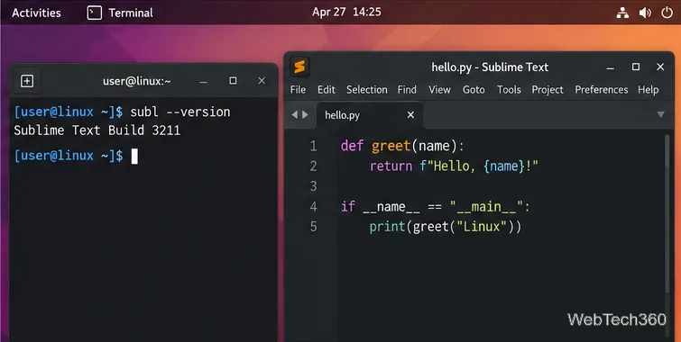The image size is (681, 342).
Task: Click line number 1 in gutter
Action: tap(313, 146)
